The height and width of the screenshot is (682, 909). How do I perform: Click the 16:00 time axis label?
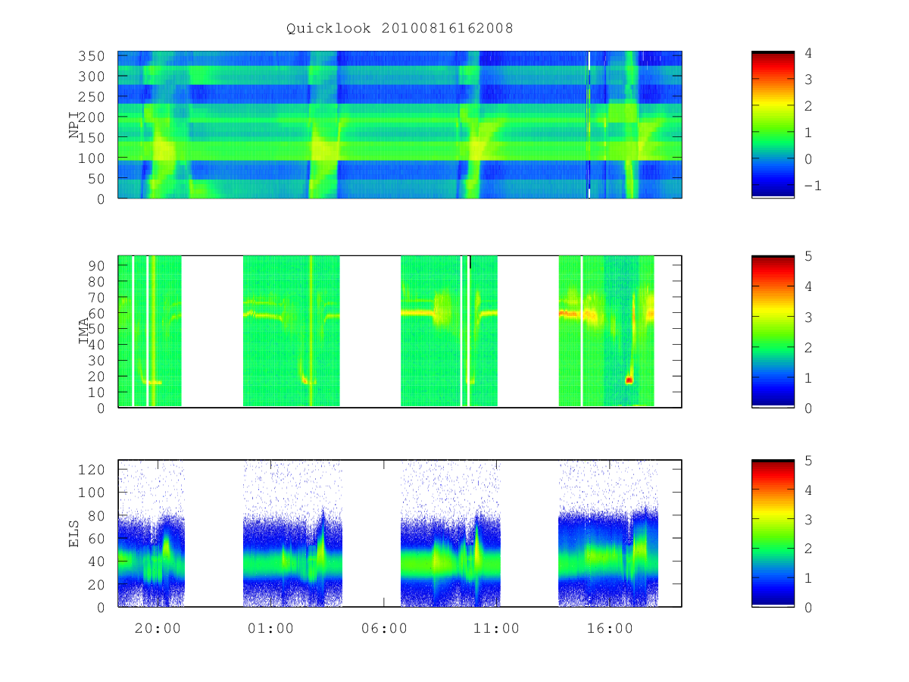pos(611,628)
